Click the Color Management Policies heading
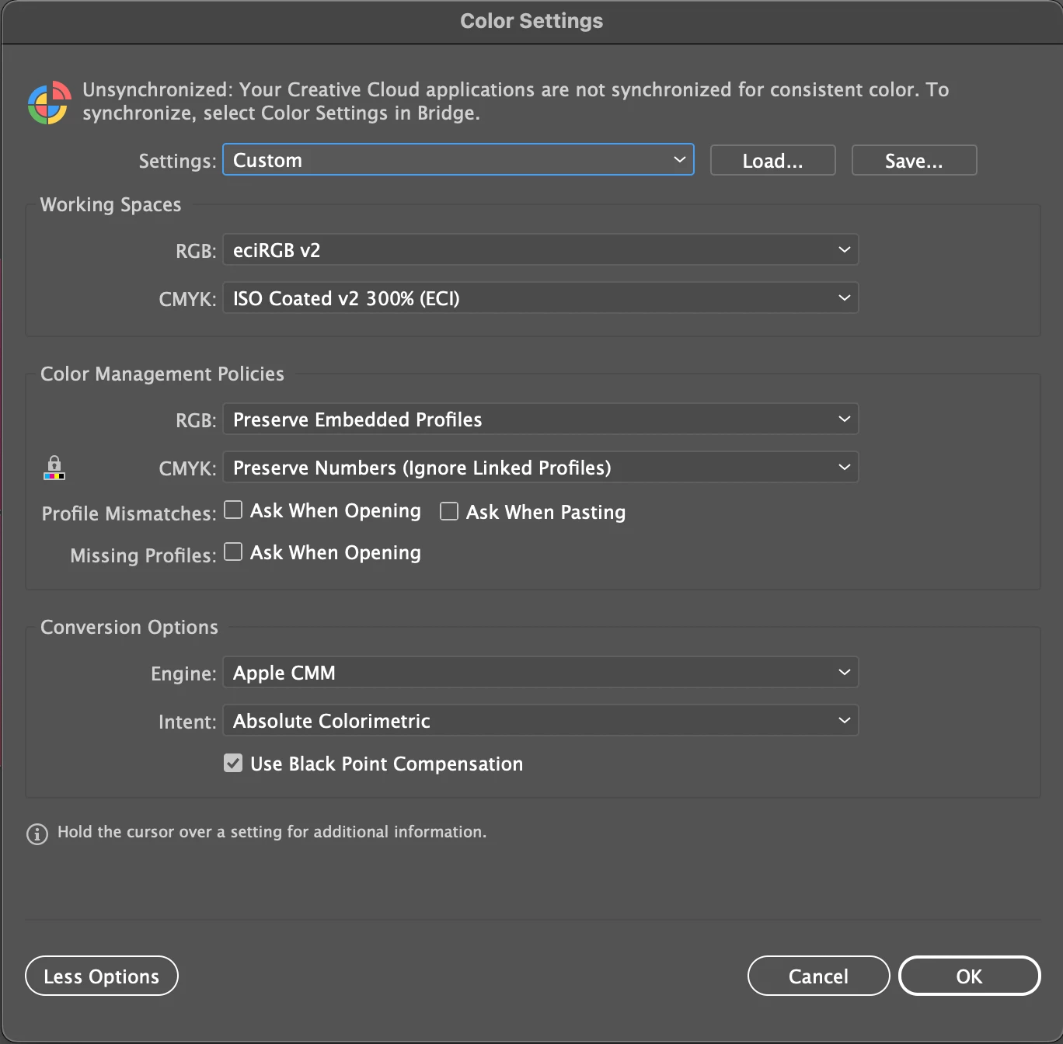This screenshot has height=1044, width=1063. point(162,374)
